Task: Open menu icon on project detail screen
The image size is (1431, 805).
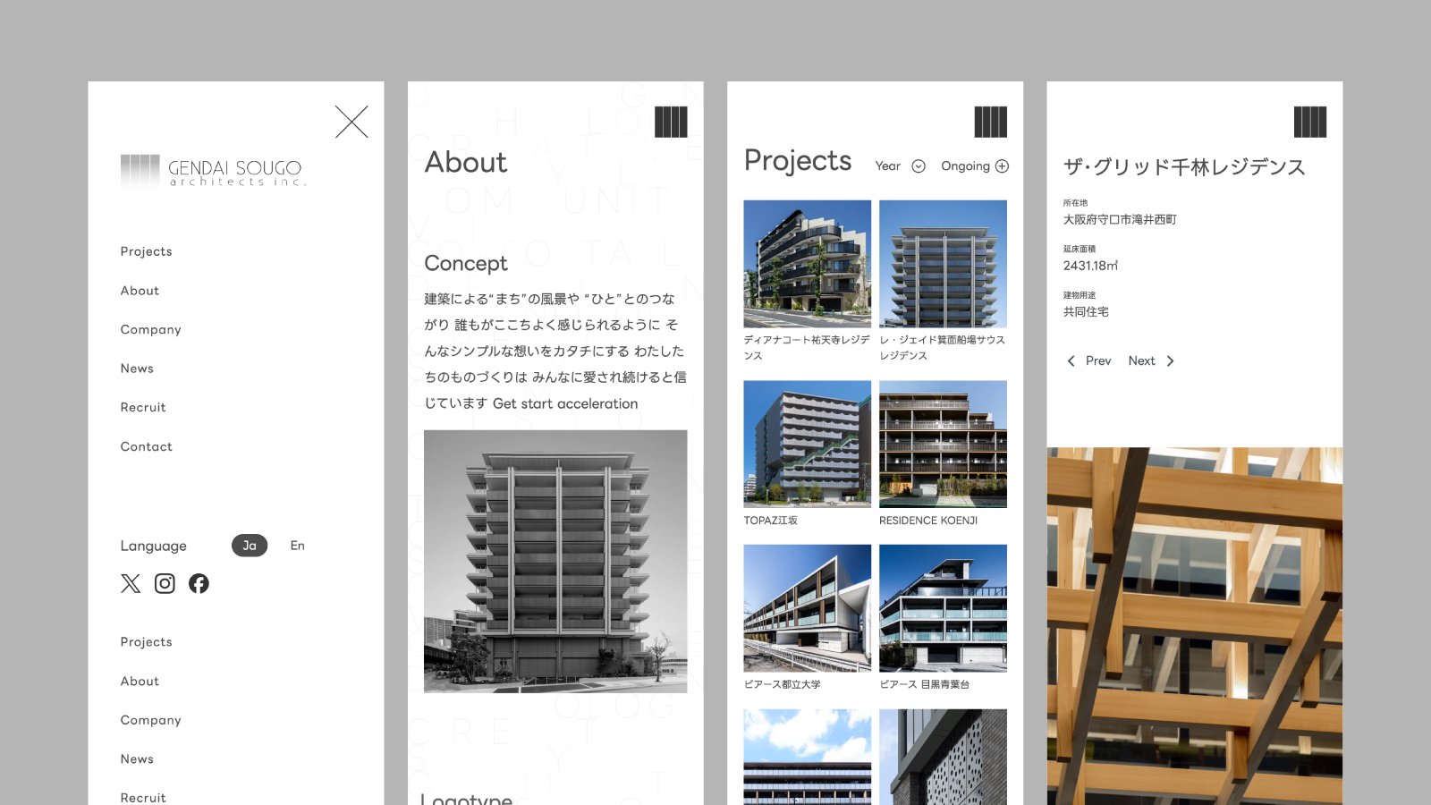Action: 1310,122
